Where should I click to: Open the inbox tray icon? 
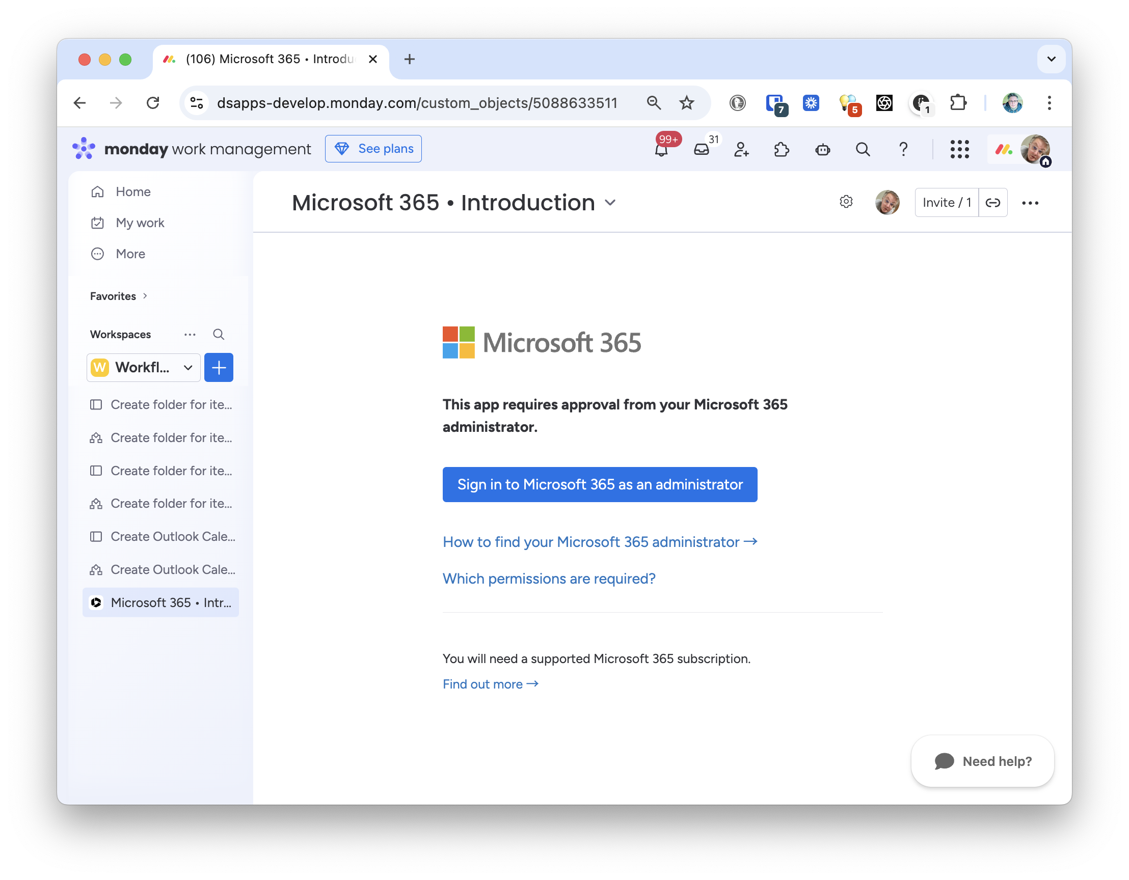coord(701,150)
